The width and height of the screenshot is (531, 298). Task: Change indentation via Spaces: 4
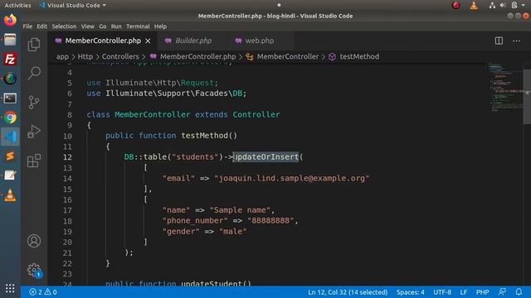(410, 292)
